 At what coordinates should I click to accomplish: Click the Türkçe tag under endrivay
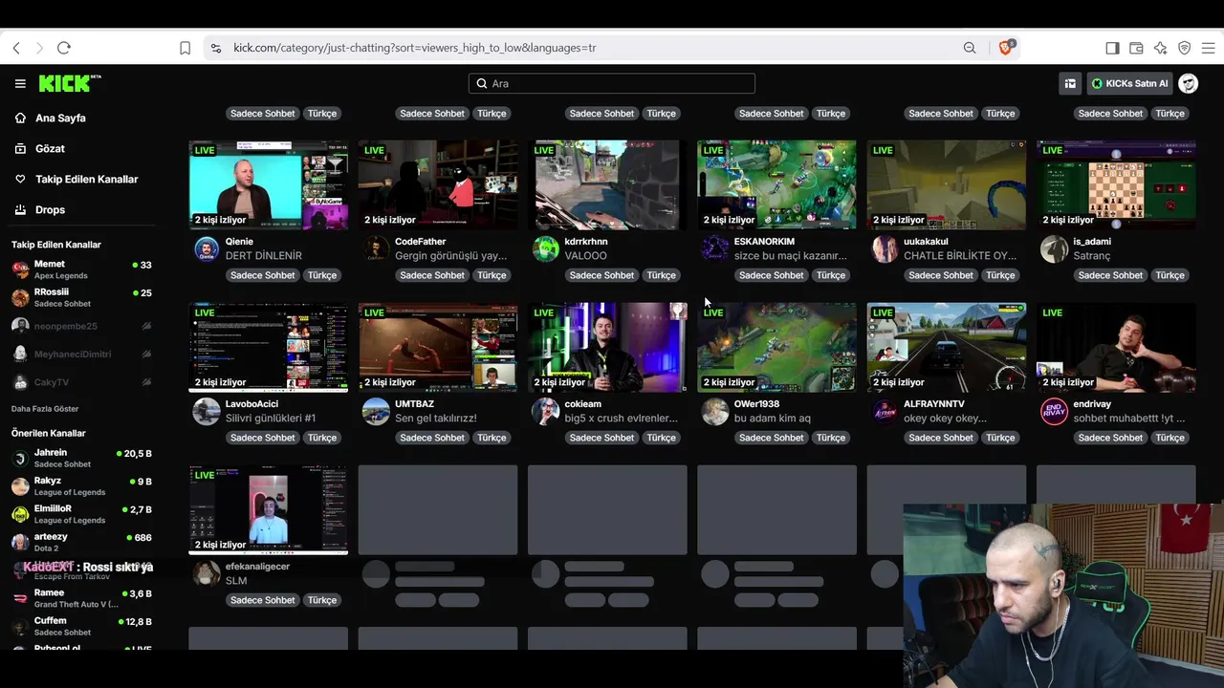[x=1169, y=438]
